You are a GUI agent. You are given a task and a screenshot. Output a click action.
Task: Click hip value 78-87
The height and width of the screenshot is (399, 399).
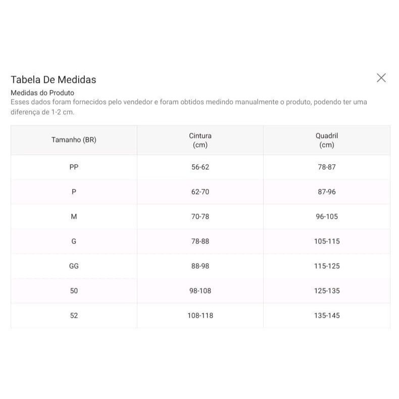[x=326, y=167]
